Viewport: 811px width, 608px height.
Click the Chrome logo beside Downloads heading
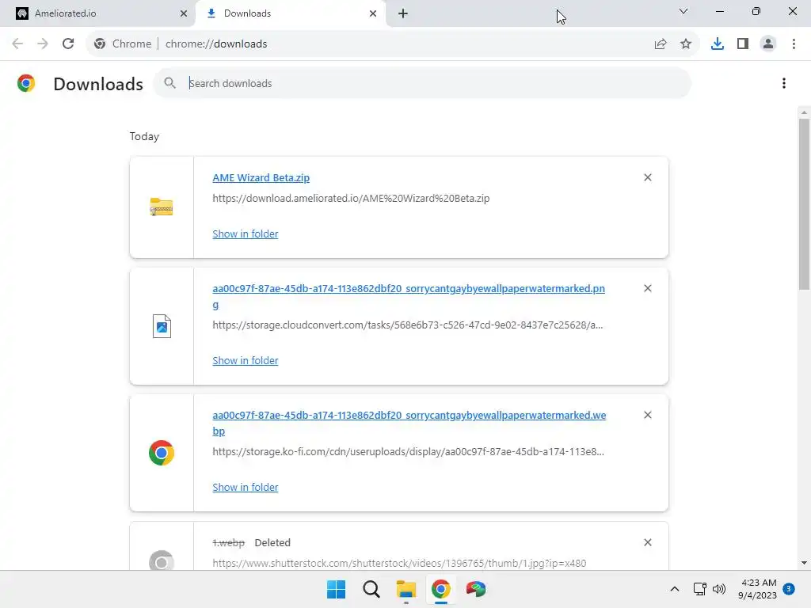pos(26,83)
